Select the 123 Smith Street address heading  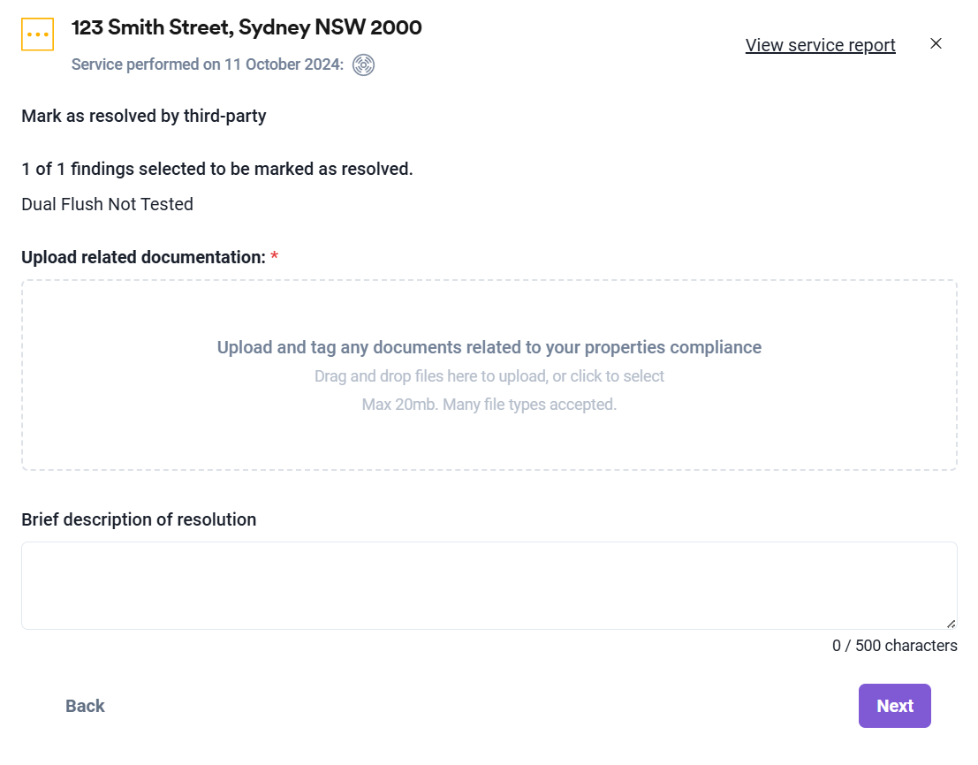tap(246, 27)
